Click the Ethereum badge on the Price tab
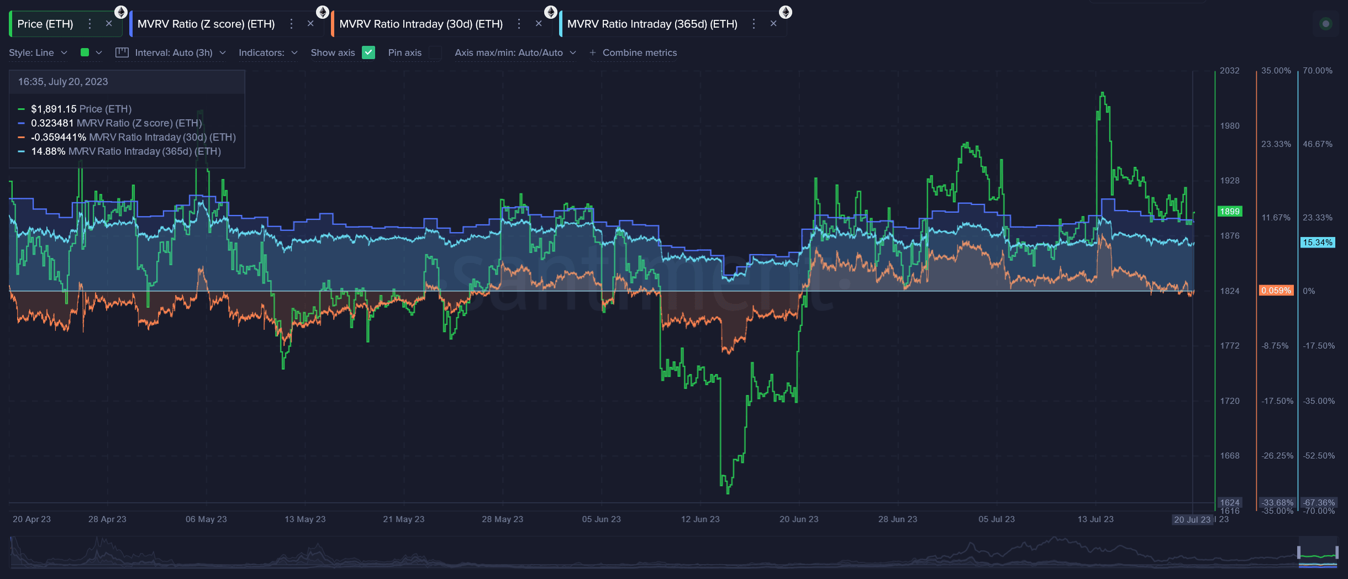Screen dimensions: 1348x579 point(120,12)
